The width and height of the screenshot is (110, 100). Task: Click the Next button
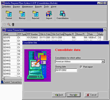point(74,95)
